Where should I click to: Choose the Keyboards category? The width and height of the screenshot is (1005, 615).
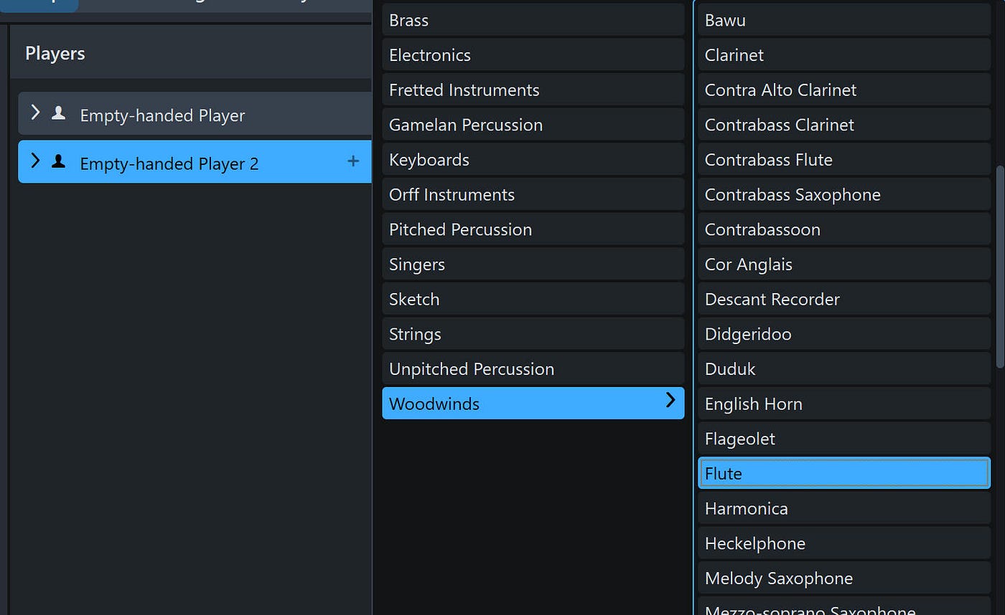point(533,160)
